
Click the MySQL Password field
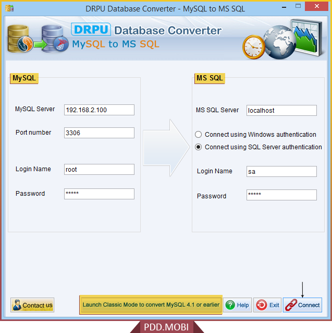pos(99,194)
